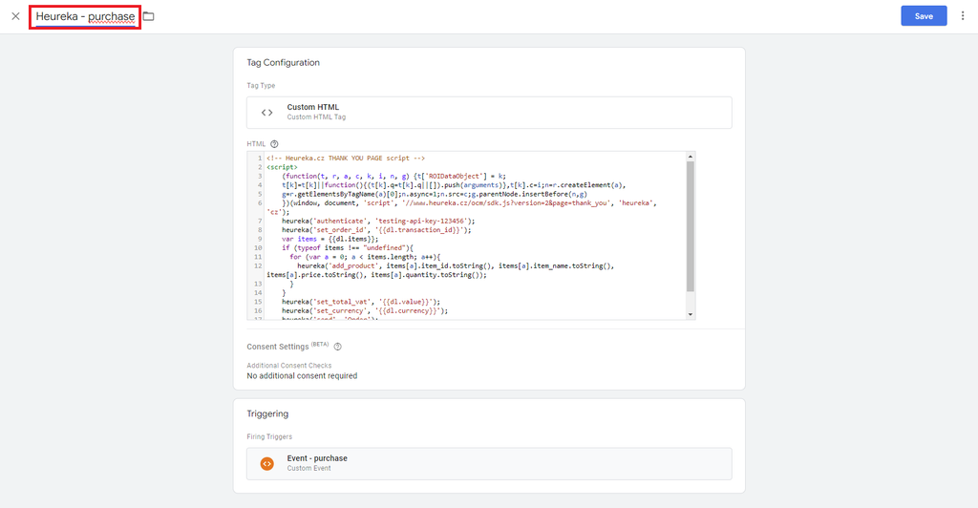Click the No additional consent required text
The width and height of the screenshot is (978, 508).
click(x=302, y=376)
